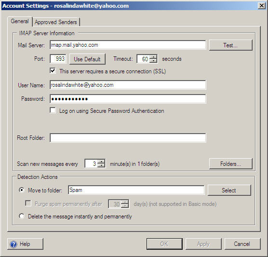Increase Timeout with the up arrow
Screen dimensions: 268x257
pyautogui.click(x=153, y=57)
